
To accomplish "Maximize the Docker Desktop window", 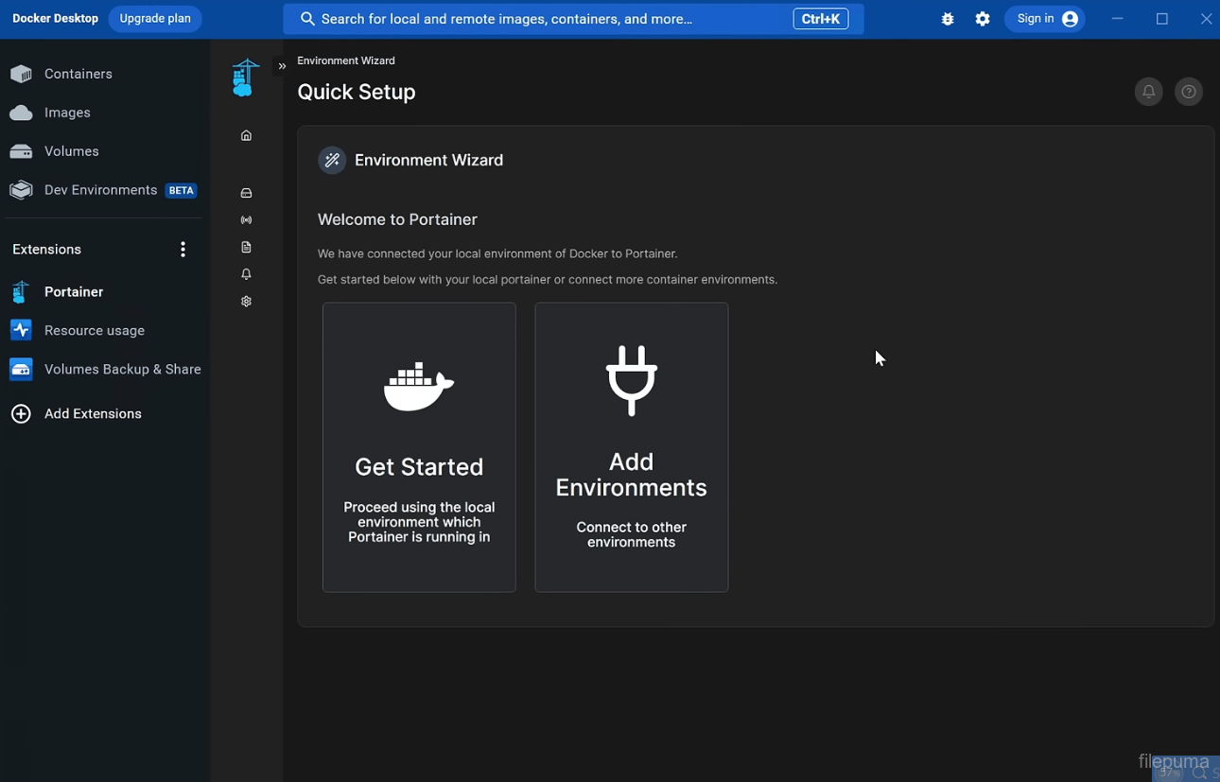I will pyautogui.click(x=1162, y=19).
